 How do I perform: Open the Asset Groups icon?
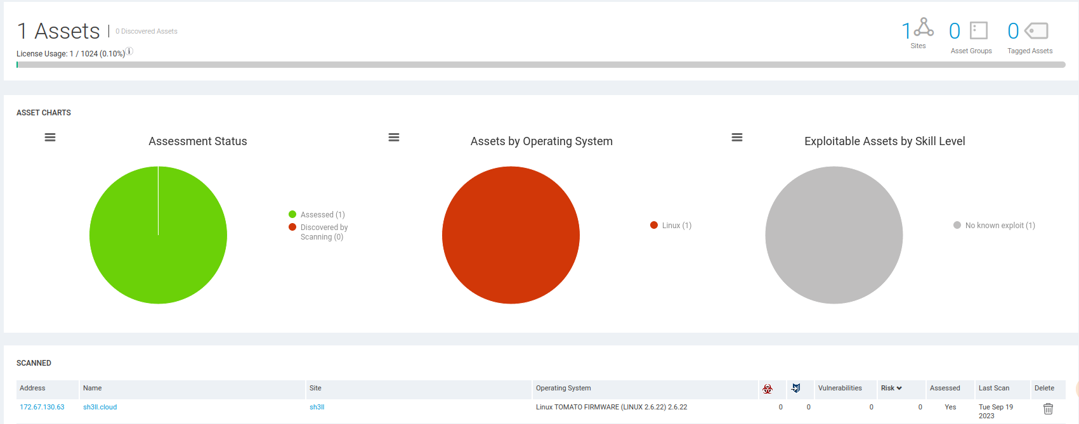tap(979, 30)
